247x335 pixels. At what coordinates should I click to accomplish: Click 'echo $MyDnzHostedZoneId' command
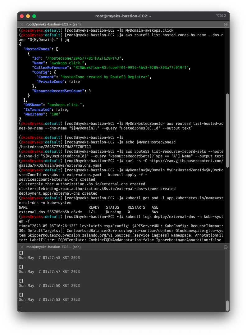point(151,142)
